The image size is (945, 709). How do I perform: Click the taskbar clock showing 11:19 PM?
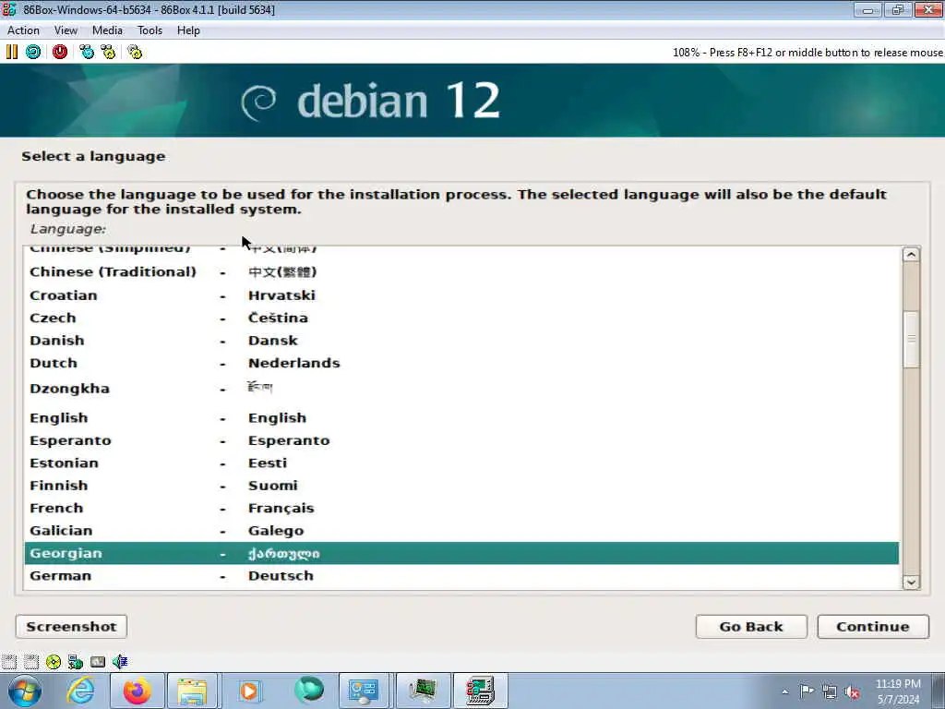(x=897, y=691)
